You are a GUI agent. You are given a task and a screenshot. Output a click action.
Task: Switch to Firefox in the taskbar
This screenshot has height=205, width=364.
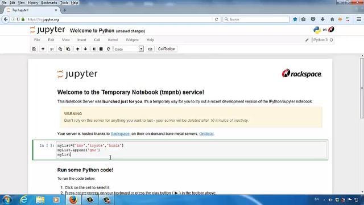[x=73, y=200]
